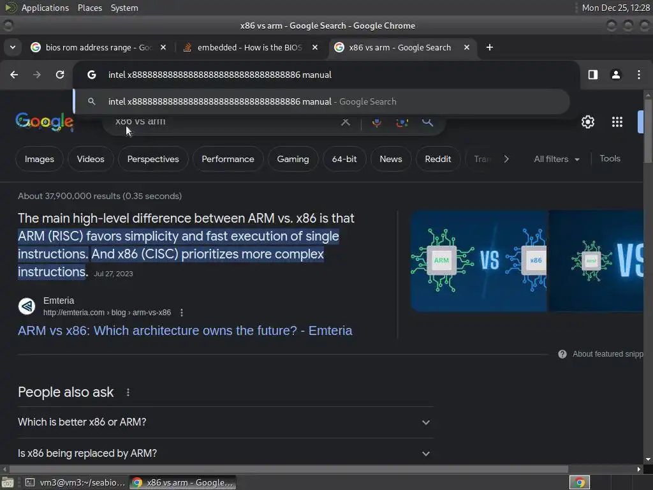The width and height of the screenshot is (653, 490).
Task: Open the Google apps grid
Action: [617, 122]
